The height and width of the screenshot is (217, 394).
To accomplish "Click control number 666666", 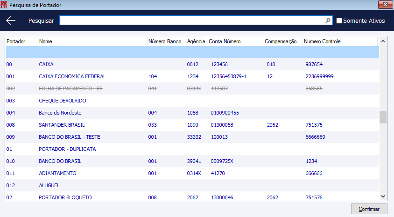I will click(x=314, y=173).
